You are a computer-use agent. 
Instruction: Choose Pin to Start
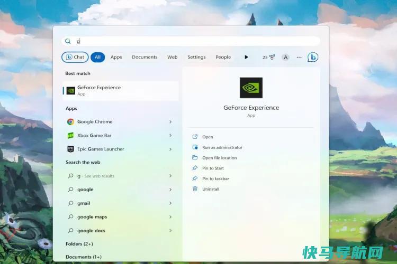(213, 168)
